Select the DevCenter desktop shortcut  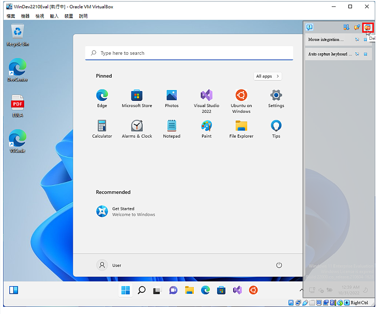click(x=18, y=70)
